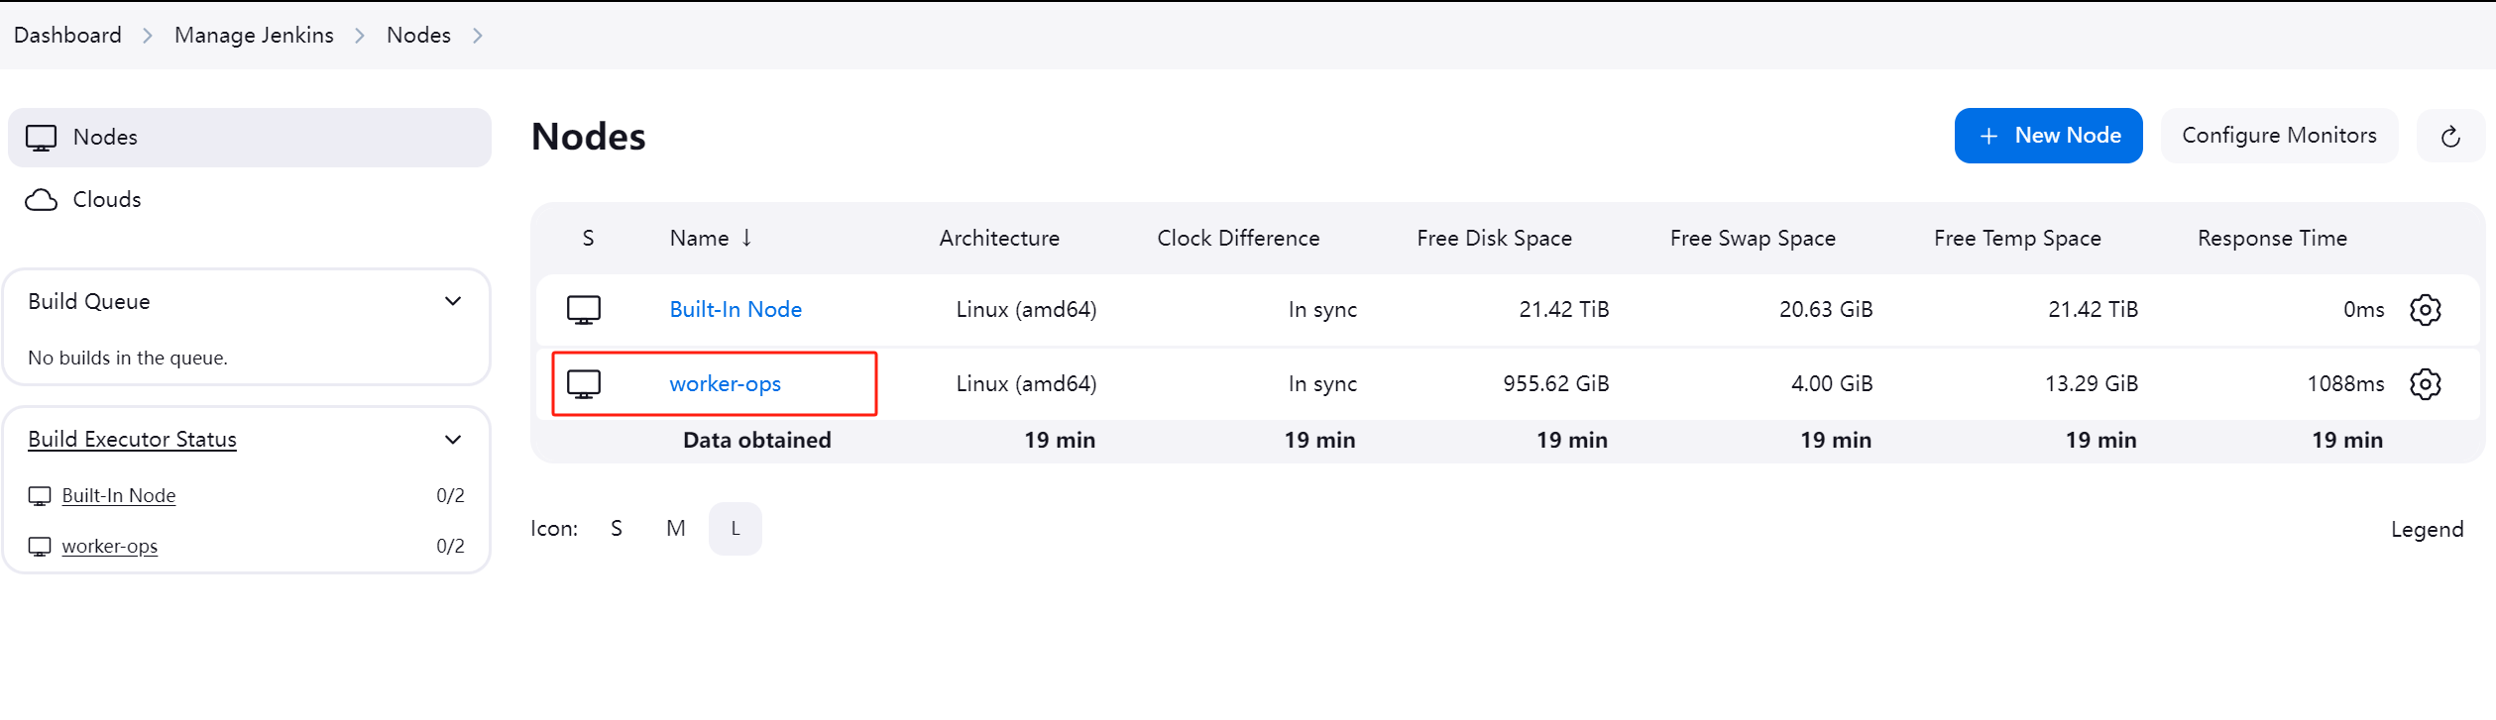Select the Clouds sidebar item
2496x720 pixels.
250,200
